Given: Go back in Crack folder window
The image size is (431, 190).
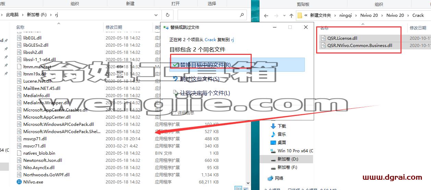Looking at the screenshot, I should tap(266, 15).
